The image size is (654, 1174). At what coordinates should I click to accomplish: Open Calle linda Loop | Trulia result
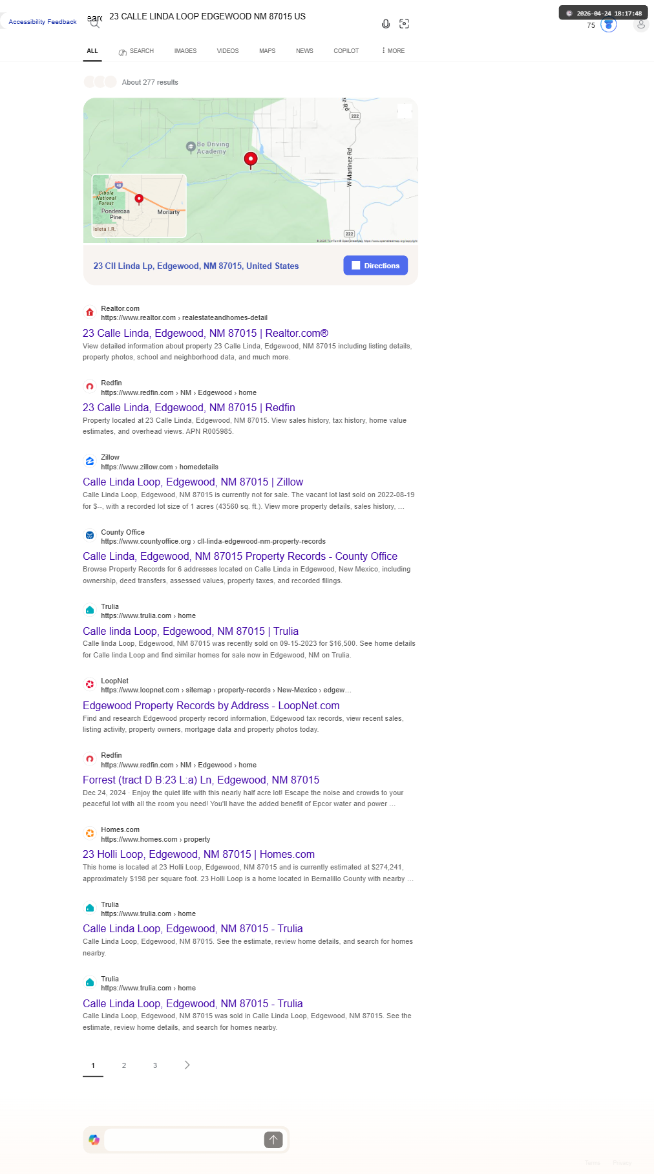191,631
